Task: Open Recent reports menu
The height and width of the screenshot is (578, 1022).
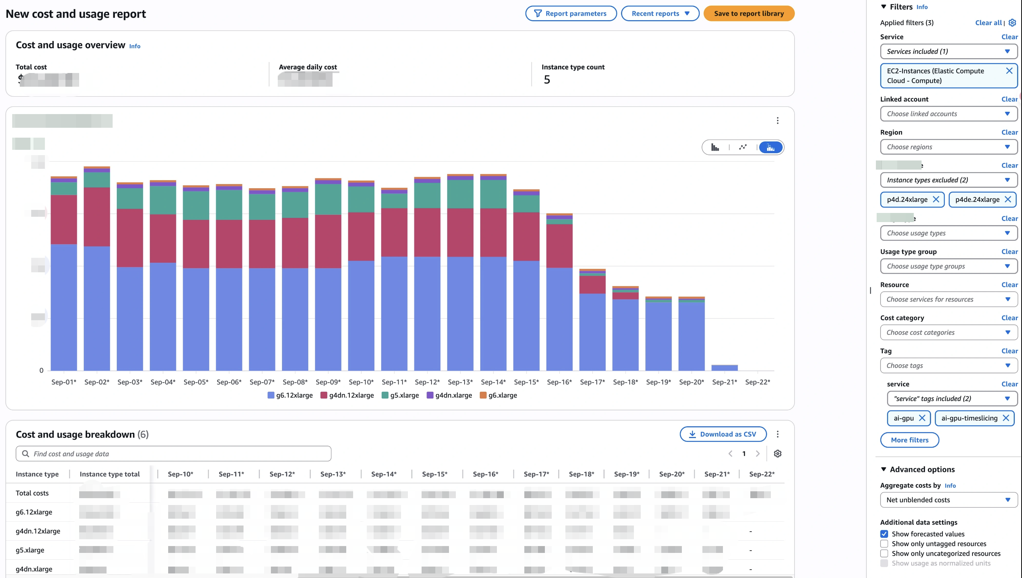Action: click(x=660, y=13)
